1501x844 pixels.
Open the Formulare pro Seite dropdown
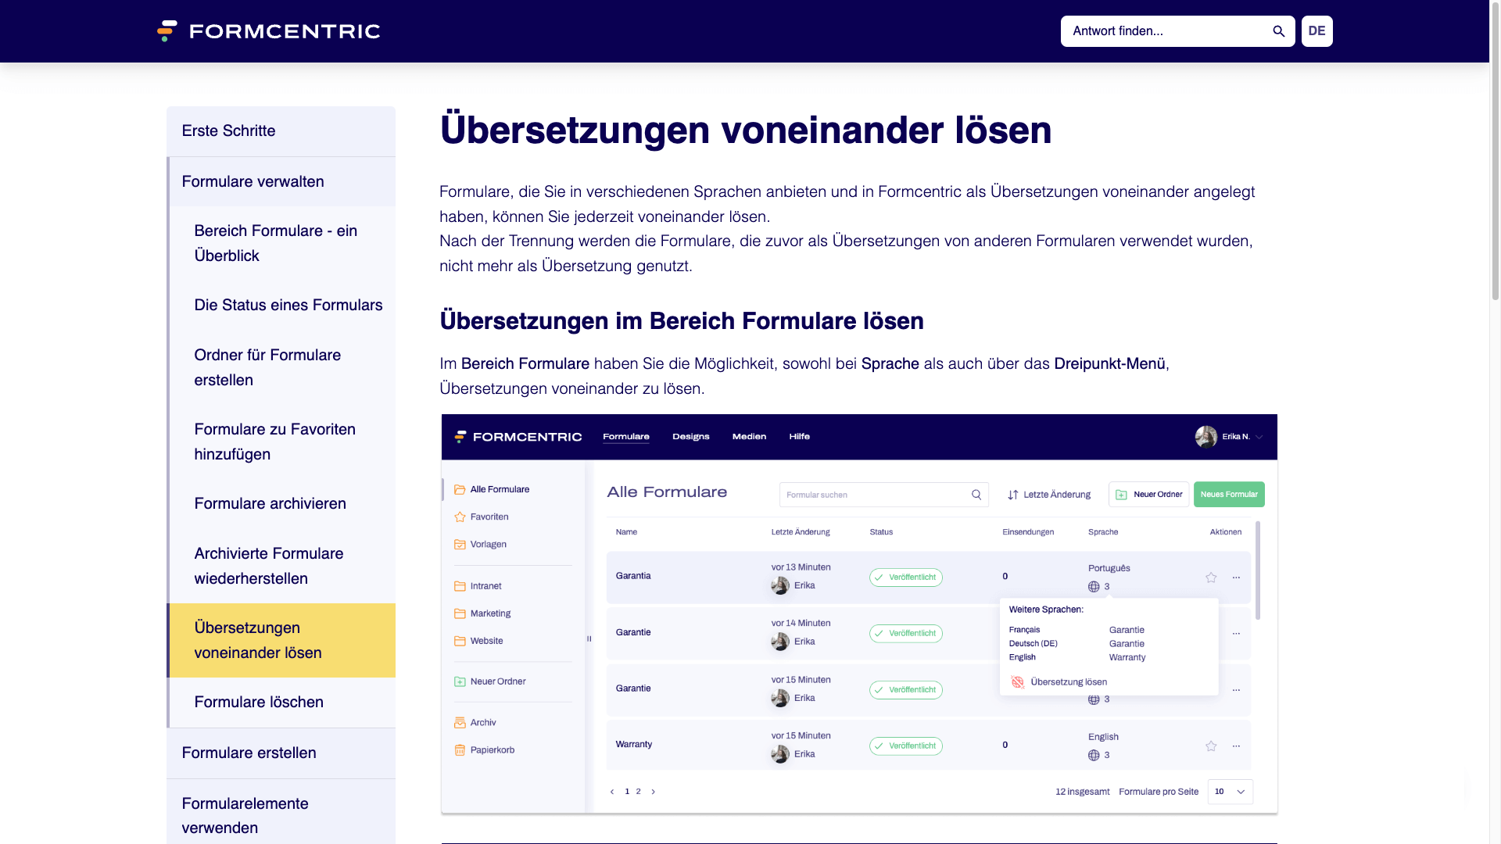(1230, 792)
